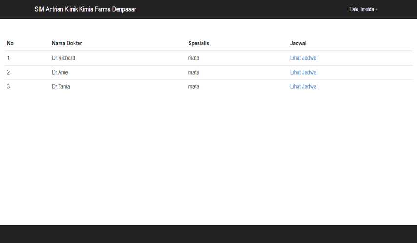Screen dimensions: 417x243
Task: Click the Nama Dokter column header
Action: (67, 43)
